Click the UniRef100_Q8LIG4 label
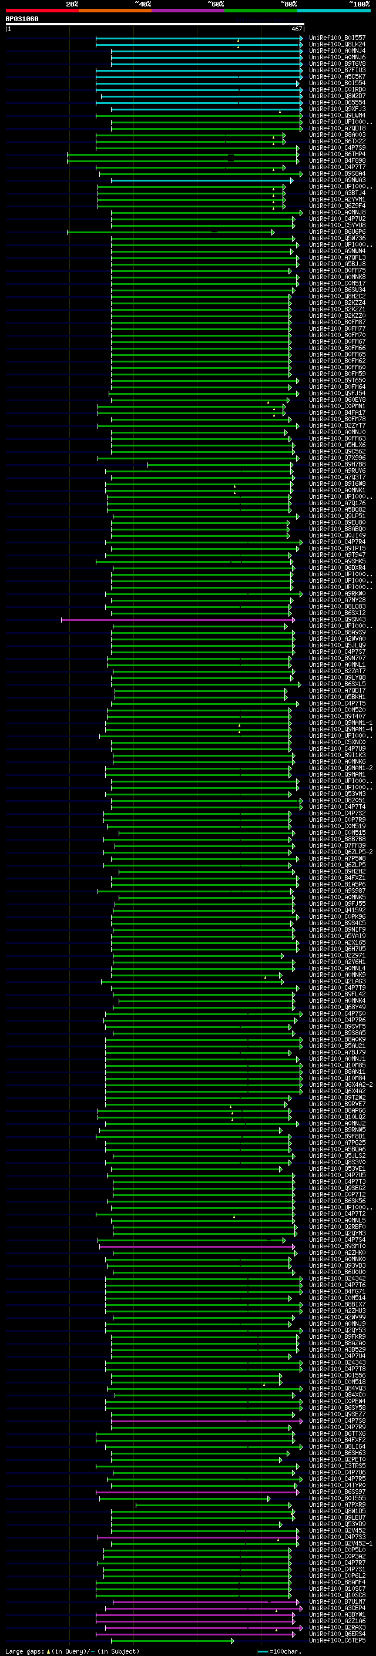 pyautogui.click(x=337, y=1446)
